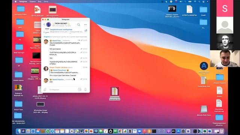Open the orange Bitcoin app in Dock
The width and height of the screenshot is (240, 135).
click(149, 131)
